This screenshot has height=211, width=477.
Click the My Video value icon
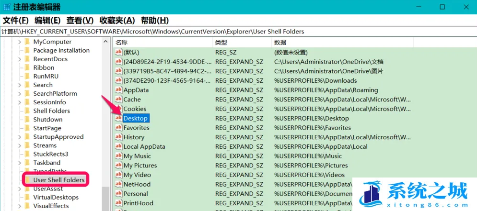coord(118,175)
